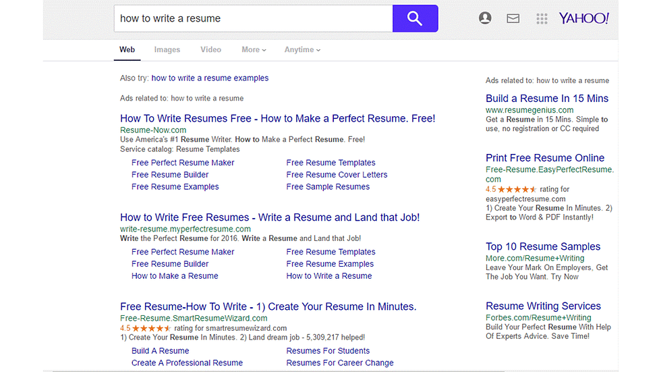Open the How to Write a Resume sitelink

(329, 276)
